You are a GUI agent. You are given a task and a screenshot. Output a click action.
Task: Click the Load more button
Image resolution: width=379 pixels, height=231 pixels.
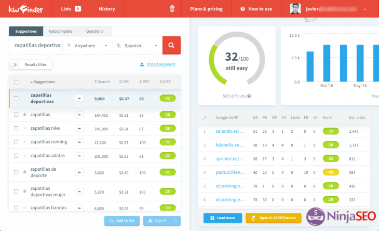(223, 218)
